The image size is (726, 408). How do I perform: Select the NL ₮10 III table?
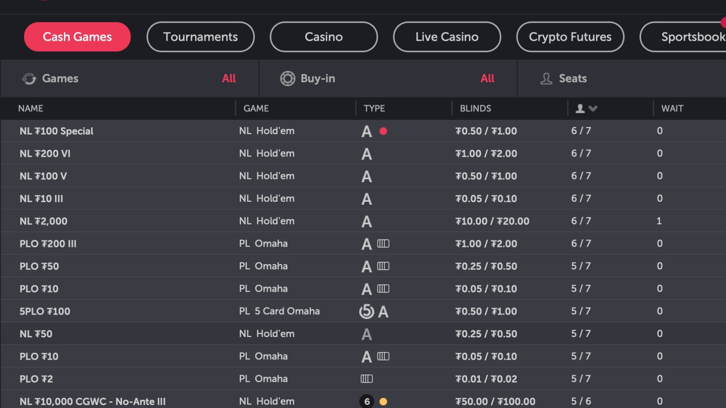[363, 199]
